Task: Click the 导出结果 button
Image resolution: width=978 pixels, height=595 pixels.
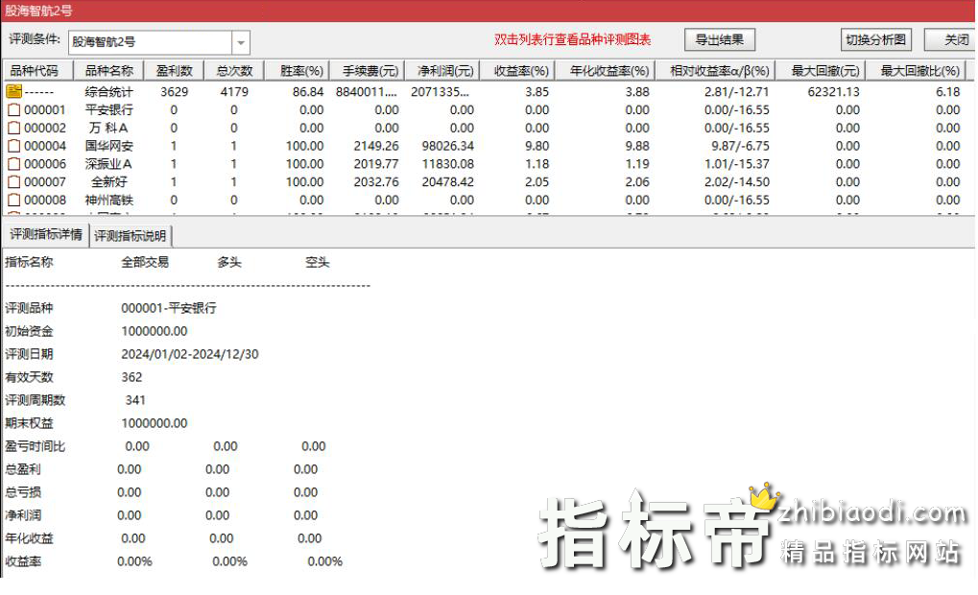Action: (719, 40)
